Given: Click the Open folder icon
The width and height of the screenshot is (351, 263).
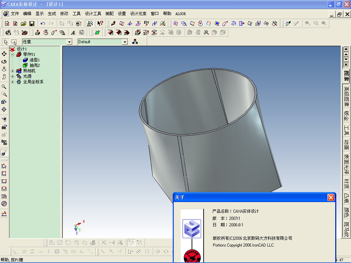Looking at the screenshot, I should coord(24,24).
